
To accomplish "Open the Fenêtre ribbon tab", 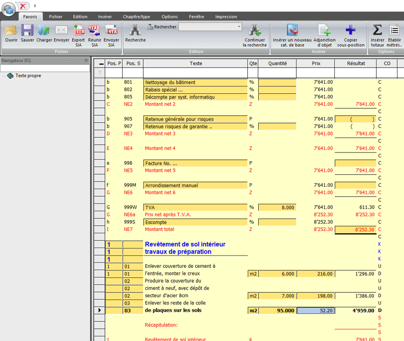I will click(197, 17).
